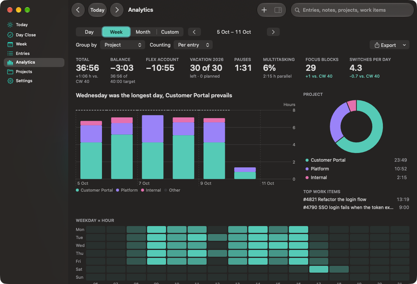Click the BALANCE –3:03 stat
Image resolution: width=417 pixels, height=284 pixels.
[122, 70]
